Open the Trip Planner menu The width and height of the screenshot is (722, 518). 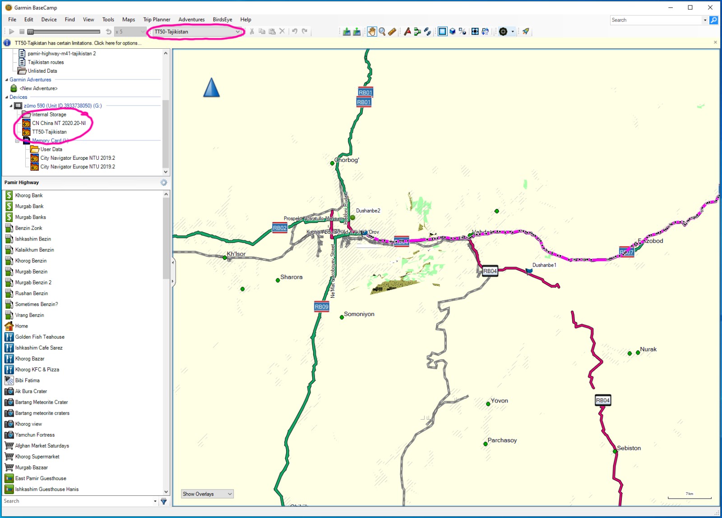157,19
